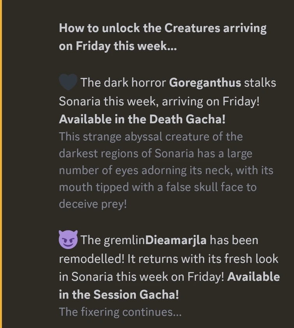This screenshot has height=328, width=294.
Task: Click 'remodelled! It returns with its fresh look'
Action: coord(168,258)
